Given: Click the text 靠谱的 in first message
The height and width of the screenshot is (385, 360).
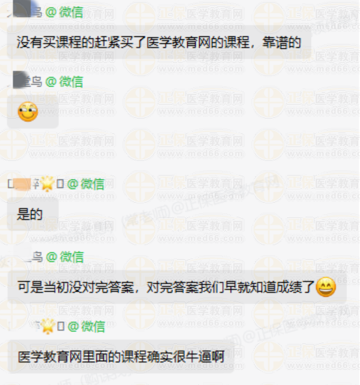Looking at the screenshot, I should point(282,42).
